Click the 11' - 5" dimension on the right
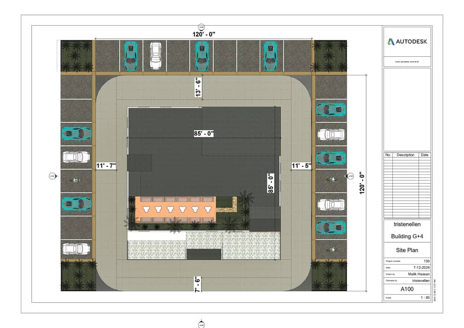The image size is (464, 328). [x=301, y=166]
